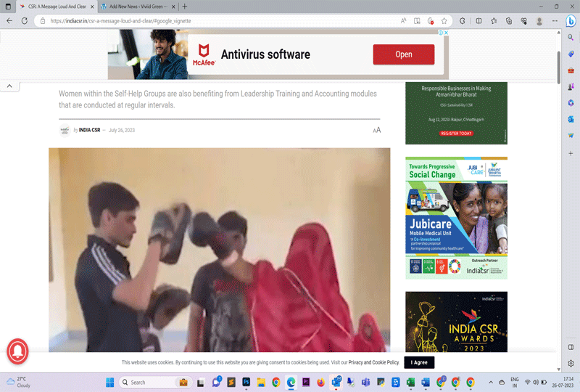
Task: Click the red notification bell icon
Action: click(17, 351)
